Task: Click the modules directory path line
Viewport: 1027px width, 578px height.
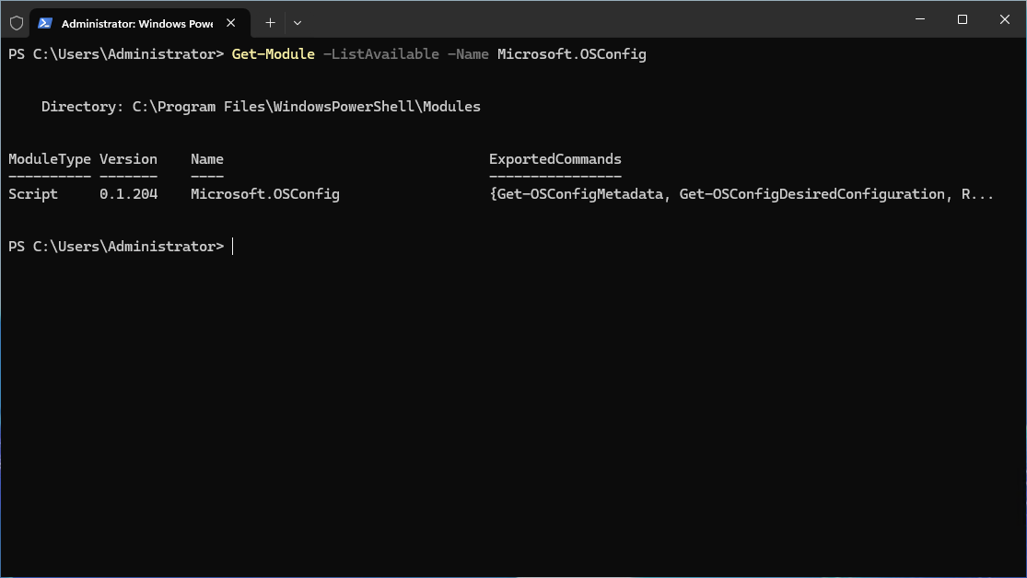Action: (x=261, y=107)
